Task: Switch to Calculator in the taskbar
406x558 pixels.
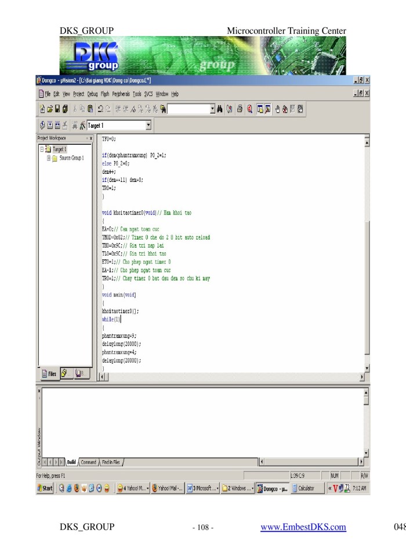Action: [306, 488]
